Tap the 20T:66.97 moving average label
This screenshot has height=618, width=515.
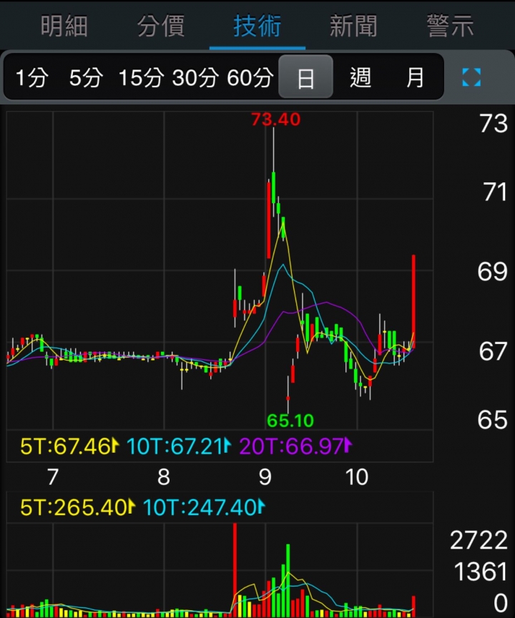click(292, 446)
